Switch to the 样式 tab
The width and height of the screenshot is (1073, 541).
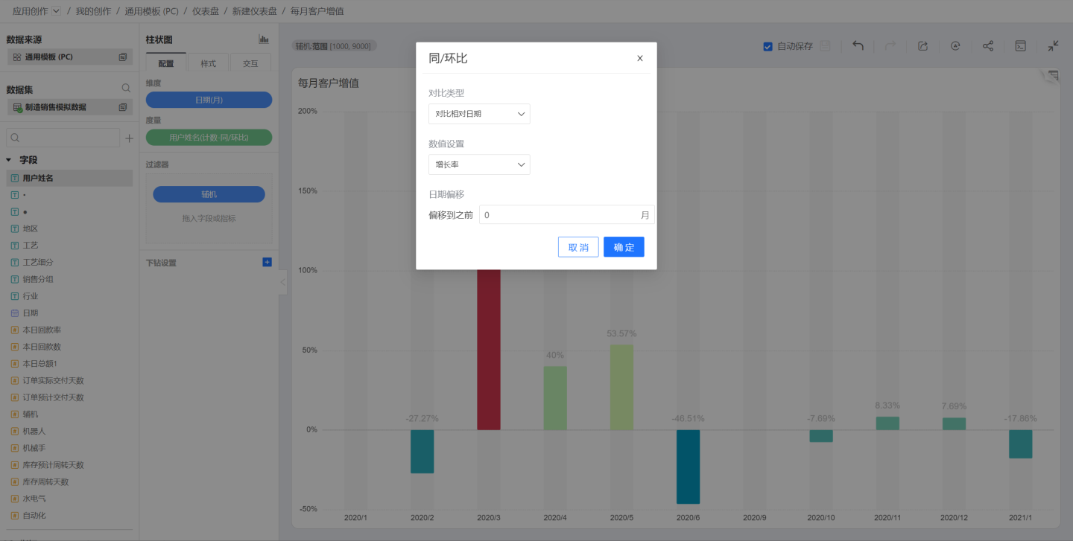tap(209, 63)
